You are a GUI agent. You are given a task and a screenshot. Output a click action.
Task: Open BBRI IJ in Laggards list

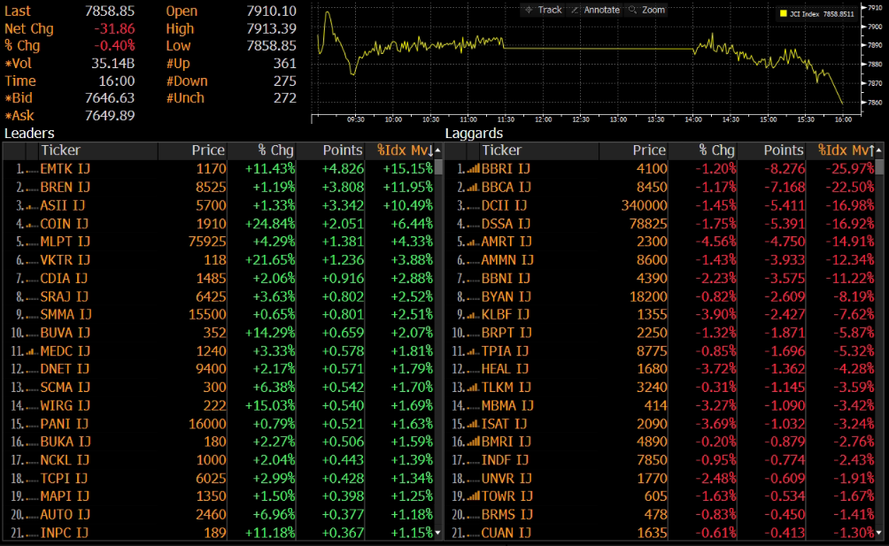coord(506,169)
